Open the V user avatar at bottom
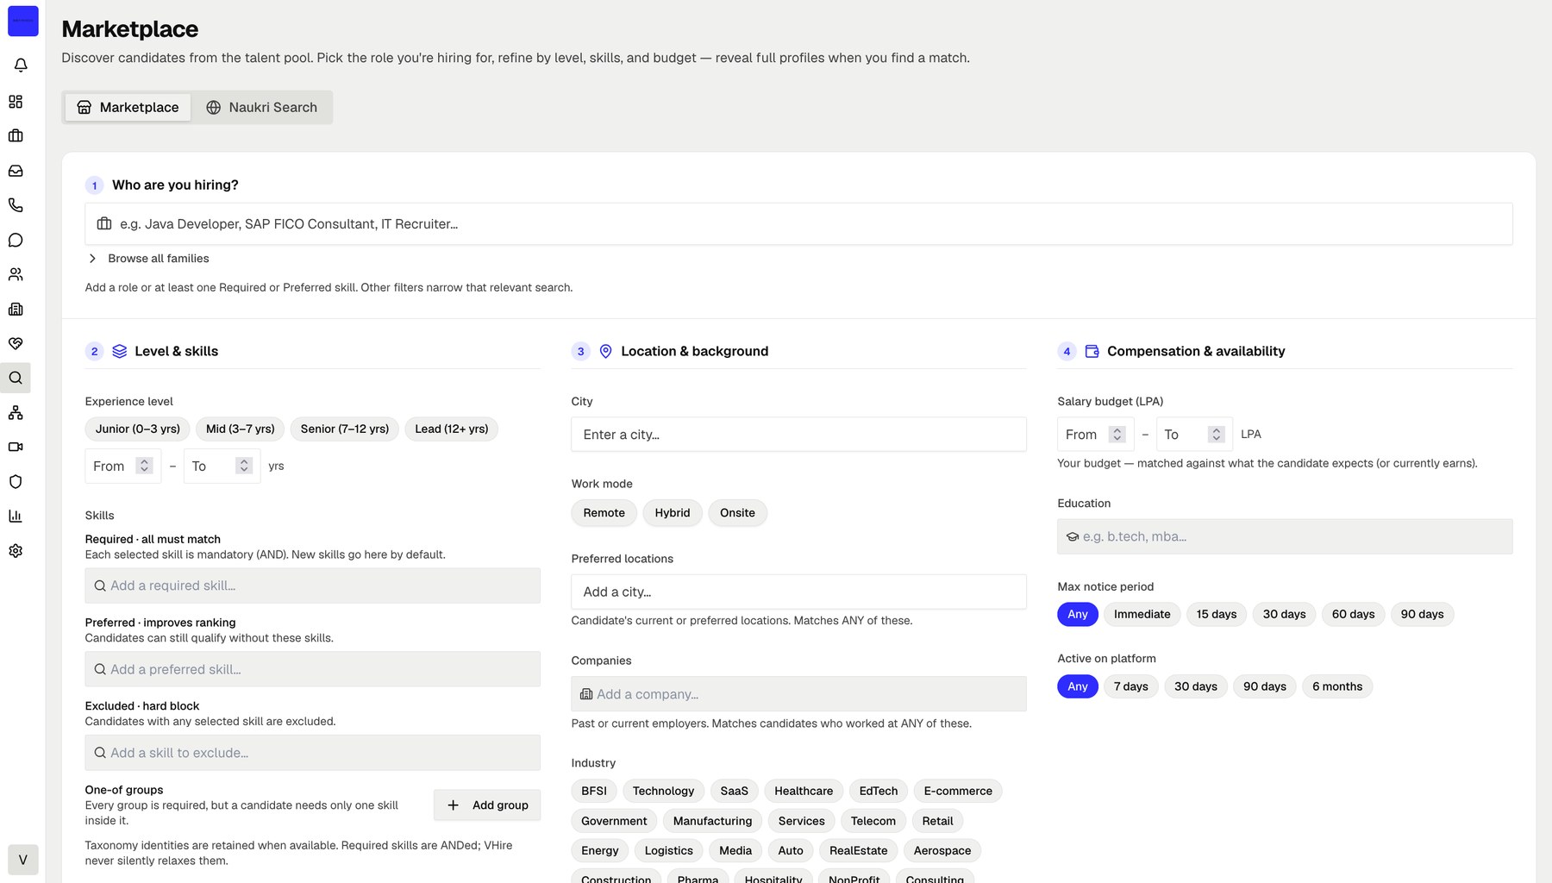Screen dimensions: 1552x883 (23, 860)
